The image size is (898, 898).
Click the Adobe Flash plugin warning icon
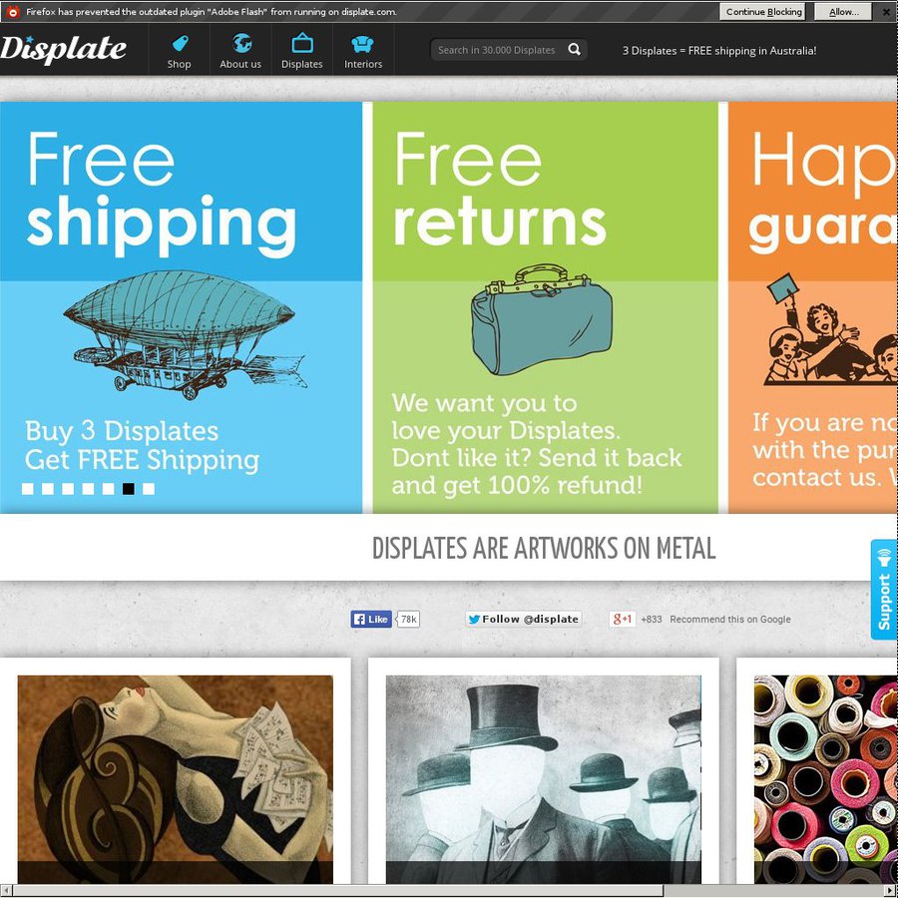coord(12,11)
